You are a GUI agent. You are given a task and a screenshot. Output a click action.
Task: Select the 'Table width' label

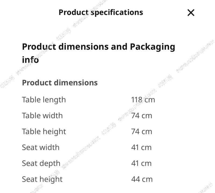coord(42,116)
